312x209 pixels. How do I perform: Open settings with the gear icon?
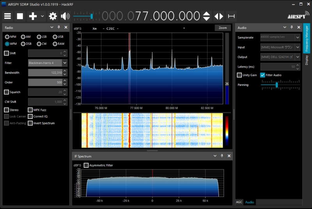(x=53, y=16)
